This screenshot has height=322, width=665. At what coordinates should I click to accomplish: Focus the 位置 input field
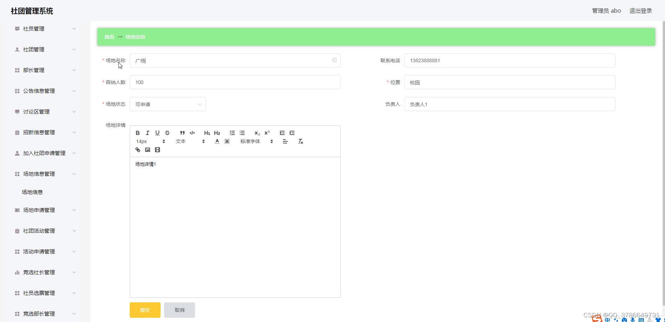click(510, 82)
